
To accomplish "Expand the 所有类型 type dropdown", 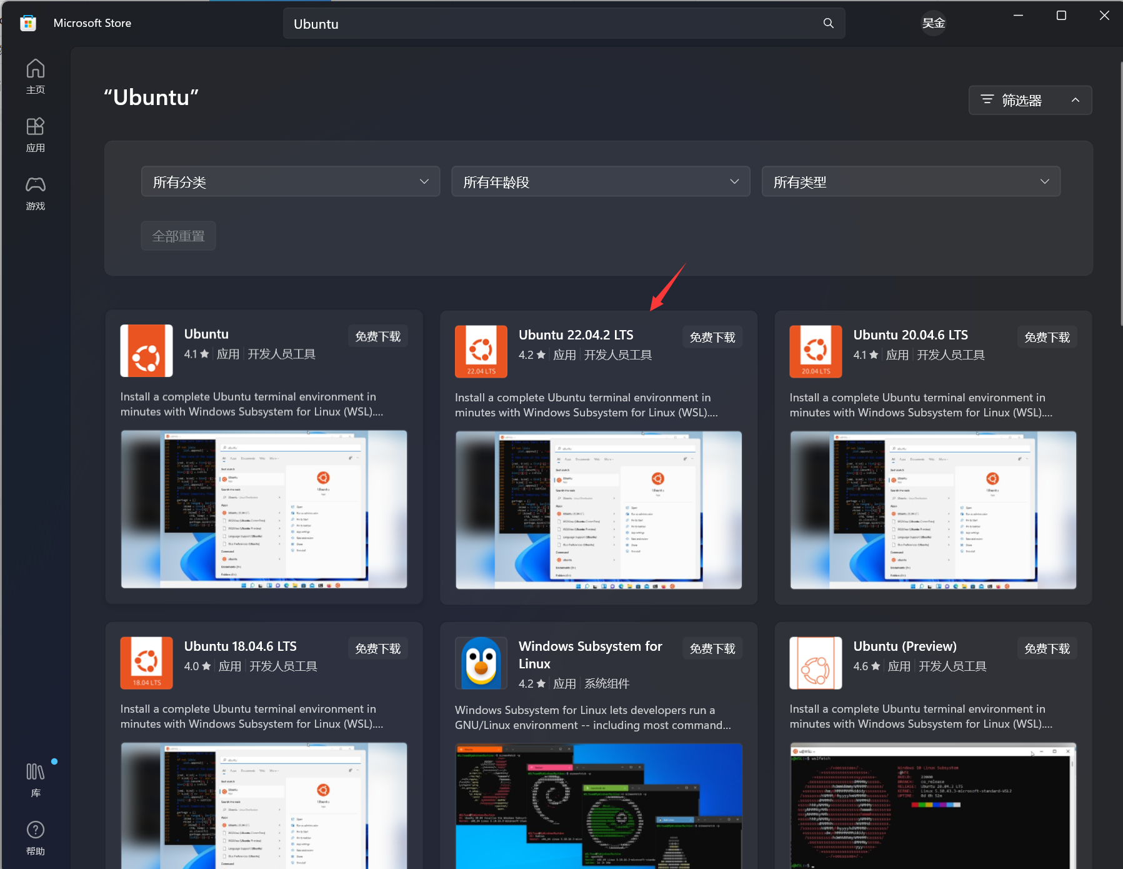I will pyautogui.click(x=911, y=181).
